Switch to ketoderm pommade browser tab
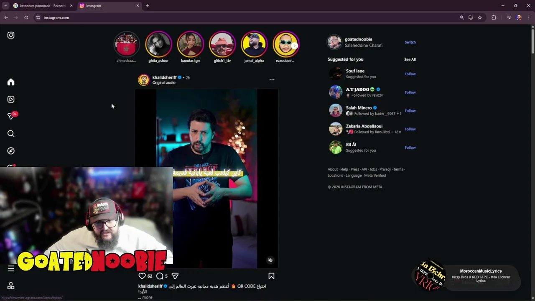This screenshot has width=535, height=301. click(42, 6)
